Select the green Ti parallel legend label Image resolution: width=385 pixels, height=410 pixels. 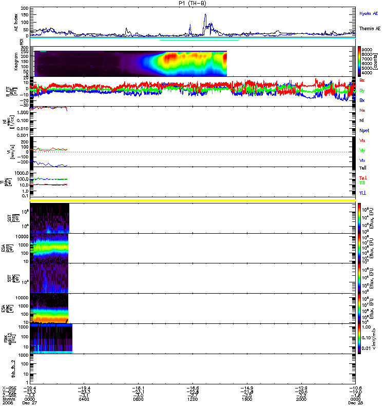point(362,183)
